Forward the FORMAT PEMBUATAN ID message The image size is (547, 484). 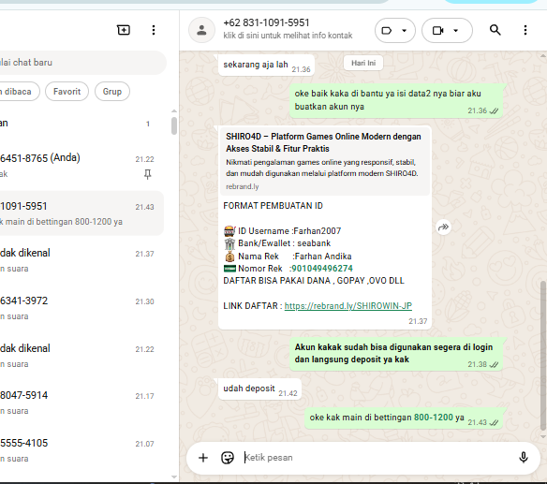click(x=443, y=227)
